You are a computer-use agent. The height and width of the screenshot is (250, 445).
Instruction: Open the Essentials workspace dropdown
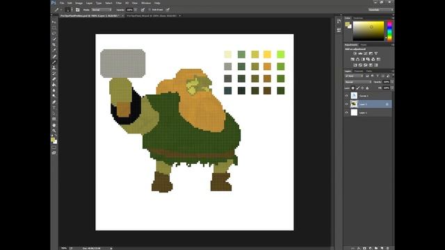[x=380, y=10]
